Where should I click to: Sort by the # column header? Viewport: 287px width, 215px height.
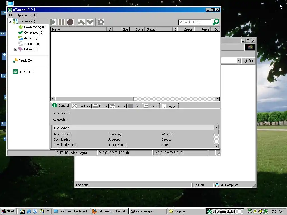(110, 29)
